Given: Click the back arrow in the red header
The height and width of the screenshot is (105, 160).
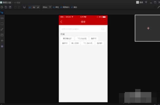Looking at the screenshot, I should point(61,22).
